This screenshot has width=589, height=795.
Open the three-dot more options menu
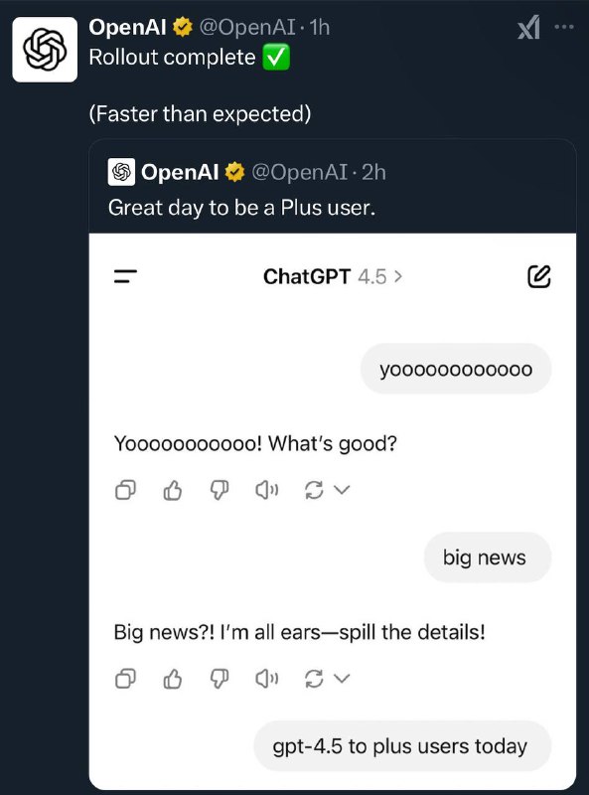(564, 27)
